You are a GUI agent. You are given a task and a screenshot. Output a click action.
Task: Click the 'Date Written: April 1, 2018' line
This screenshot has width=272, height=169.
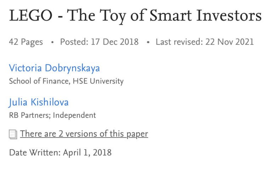coord(60,153)
